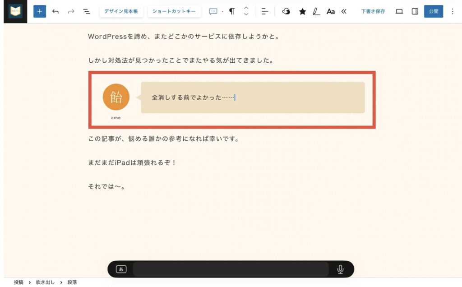Select 投稿 in the breadcrumb bar
Viewport: 462px width, 287px height.
coord(18,282)
